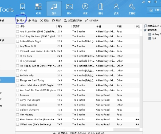161x134 pixels.
Task: Click the song You Can't Do That
Action: tap(38, 90)
